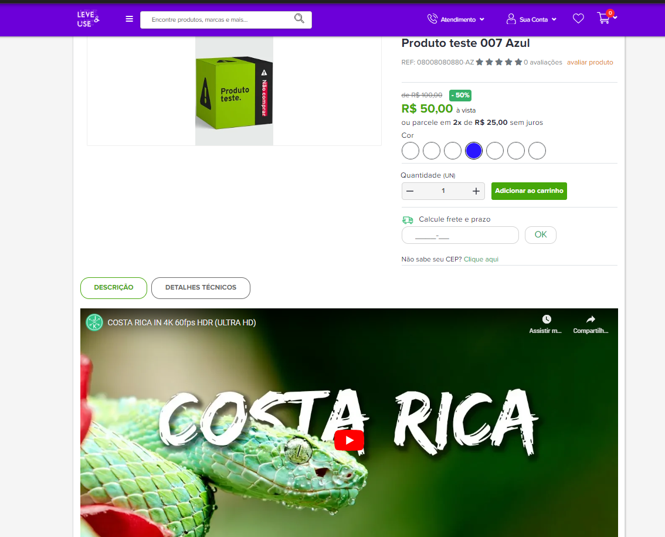Viewport: 665px width, 537px height.
Task: Click the search magnifier icon
Action: (x=299, y=19)
